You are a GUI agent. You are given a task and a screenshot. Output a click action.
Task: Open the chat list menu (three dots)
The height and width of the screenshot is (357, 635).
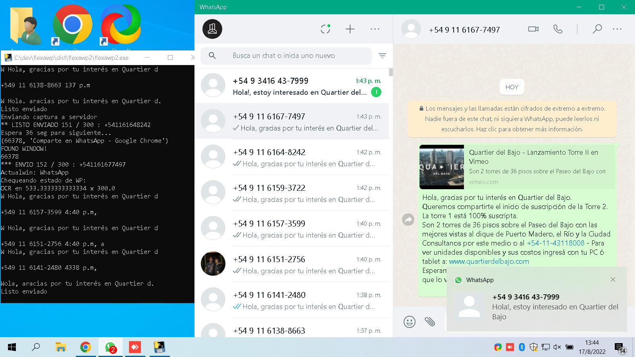(x=375, y=29)
